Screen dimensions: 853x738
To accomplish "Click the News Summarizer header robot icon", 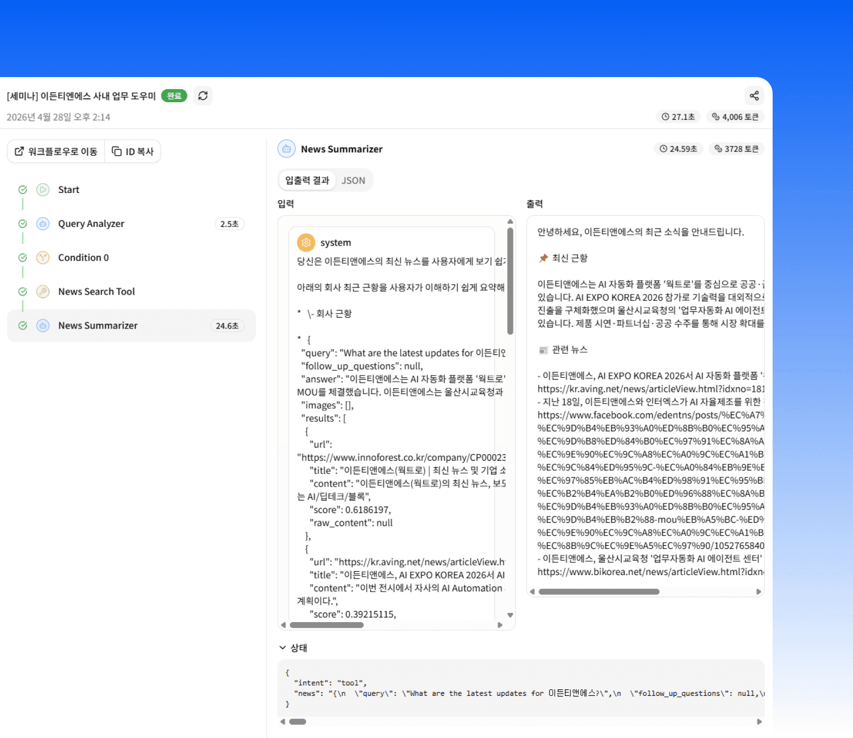I will point(287,149).
